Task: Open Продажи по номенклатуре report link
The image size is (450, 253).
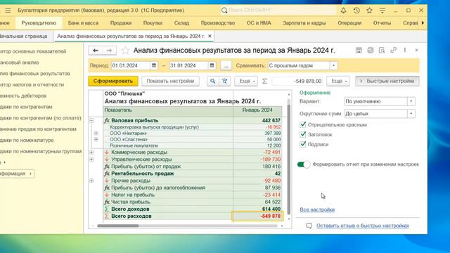Action: click(27, 141)
